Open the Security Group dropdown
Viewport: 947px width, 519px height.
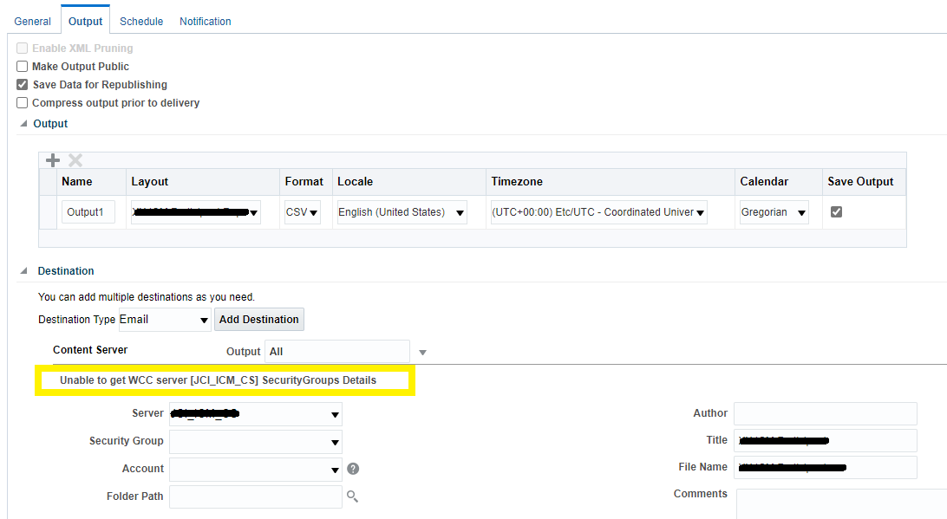pos(256,442)
